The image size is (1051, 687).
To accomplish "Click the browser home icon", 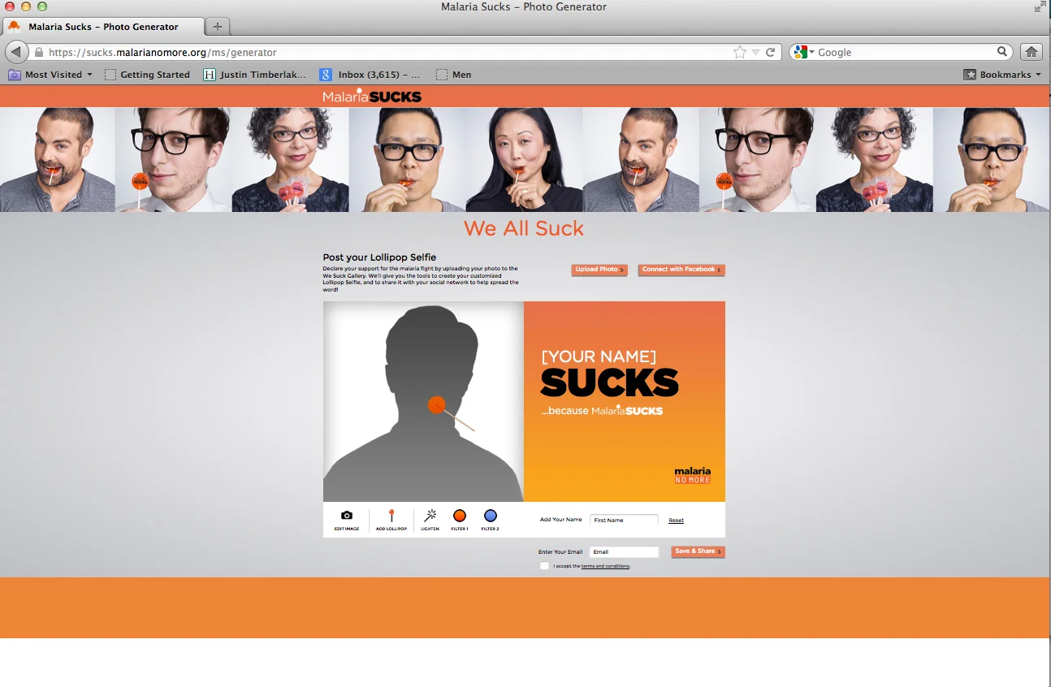I will click(x=1032, y=52).
